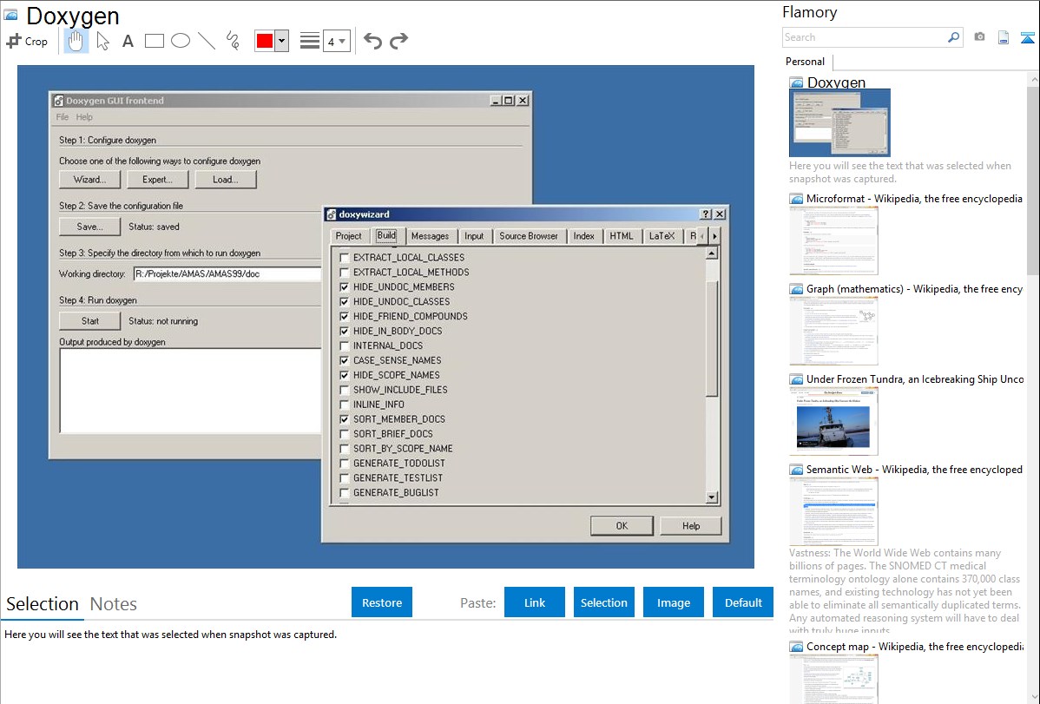Show earlier tabs using the left tab arrow
Screen dimensions: 1040x704
coord(702,236)
